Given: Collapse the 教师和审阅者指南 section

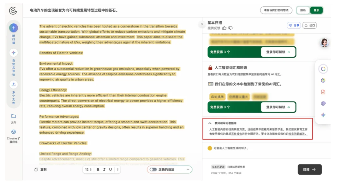Looking at the screenshot, I should point(209,123).
